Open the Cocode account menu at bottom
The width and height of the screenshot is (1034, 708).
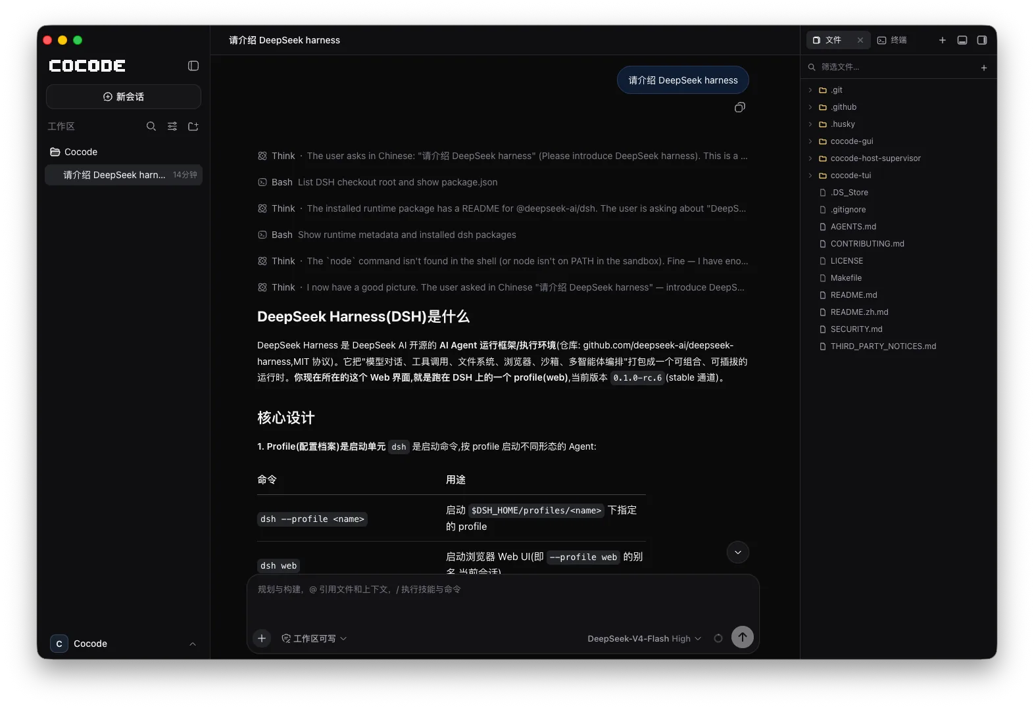click(124, 644)
